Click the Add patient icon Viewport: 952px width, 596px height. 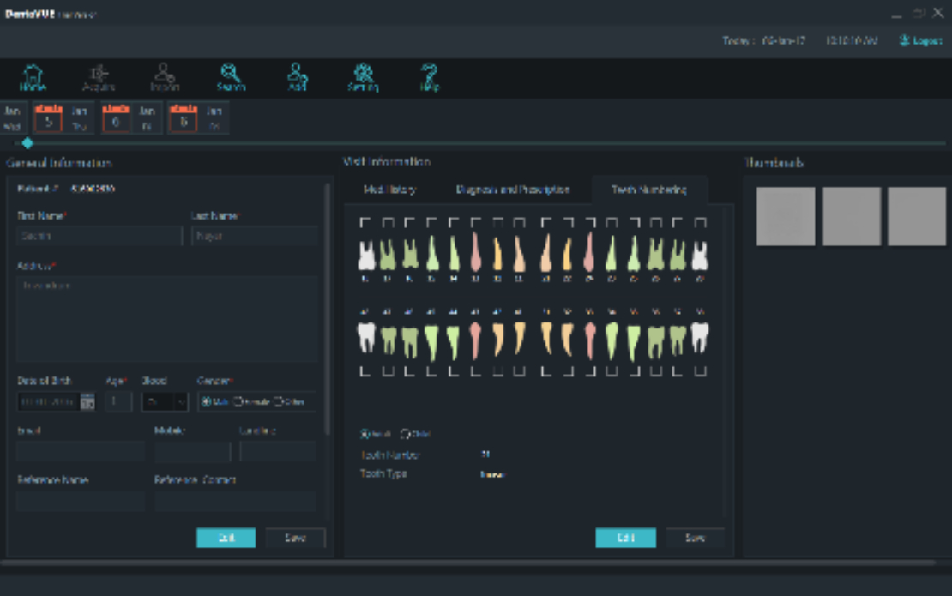[x=297, y=78]
